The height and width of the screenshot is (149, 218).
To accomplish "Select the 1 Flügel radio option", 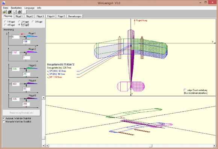I will [x=5, y=22].
